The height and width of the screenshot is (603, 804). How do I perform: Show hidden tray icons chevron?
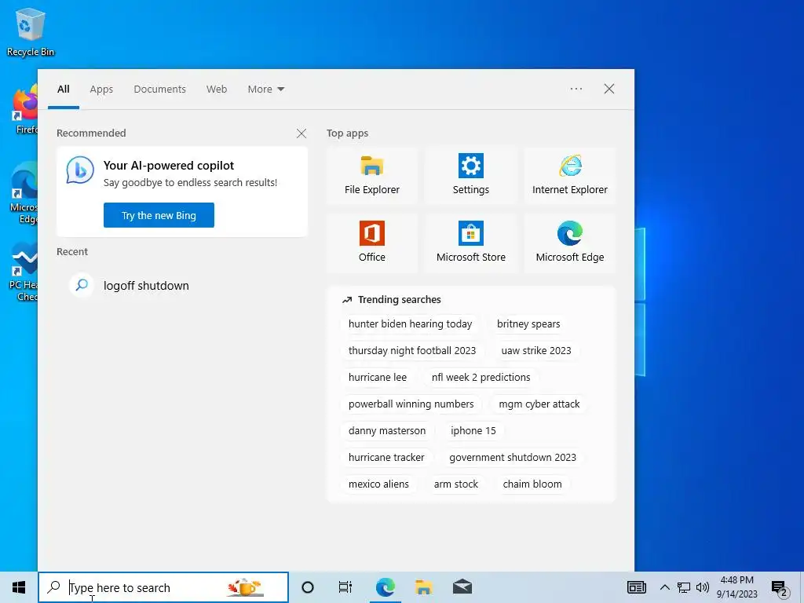(664, 587)
